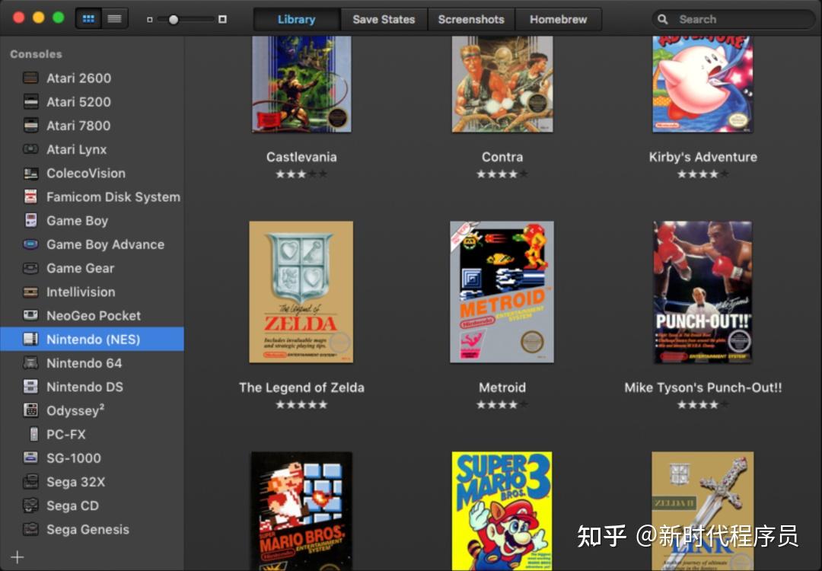Click the small-size icon beside the slider
Screen dimensions: 822x571
149,19
